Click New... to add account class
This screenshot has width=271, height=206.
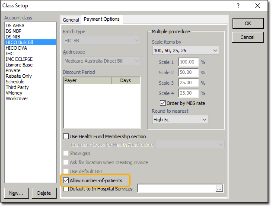16,193
